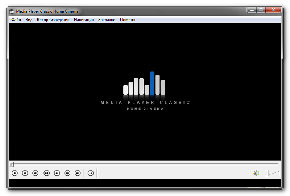Open the Файл menu

pos(16,20)
